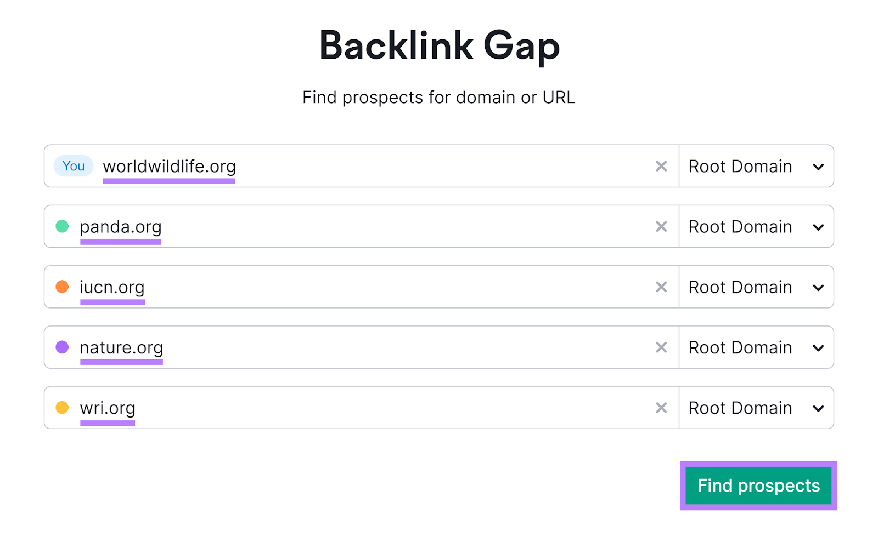Screen dimensions: 878x537
Task: Click the orange dot beside iucn.org
Action: [x=61, y=287]
